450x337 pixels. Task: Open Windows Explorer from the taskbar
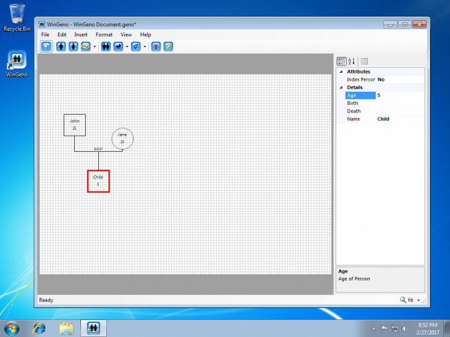click(x=66, y=328)
